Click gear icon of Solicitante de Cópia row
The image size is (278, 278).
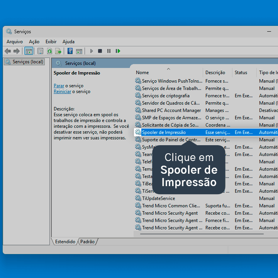138,125
